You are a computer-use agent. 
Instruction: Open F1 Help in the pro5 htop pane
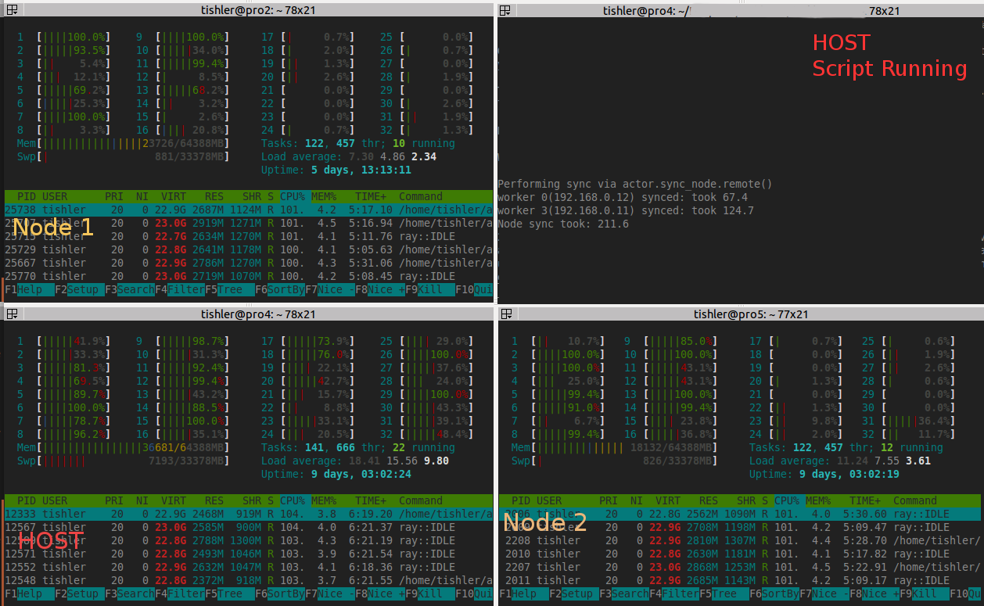coord(524,593)
